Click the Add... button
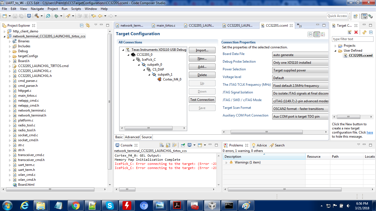This screenshot has height=211, width=376. pos(202,67)
